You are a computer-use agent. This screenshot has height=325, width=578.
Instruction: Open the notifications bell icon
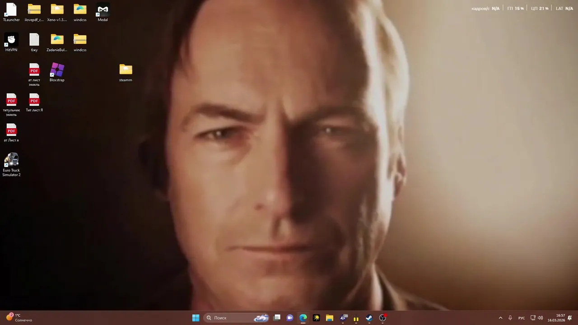click(x=570, y=318)
